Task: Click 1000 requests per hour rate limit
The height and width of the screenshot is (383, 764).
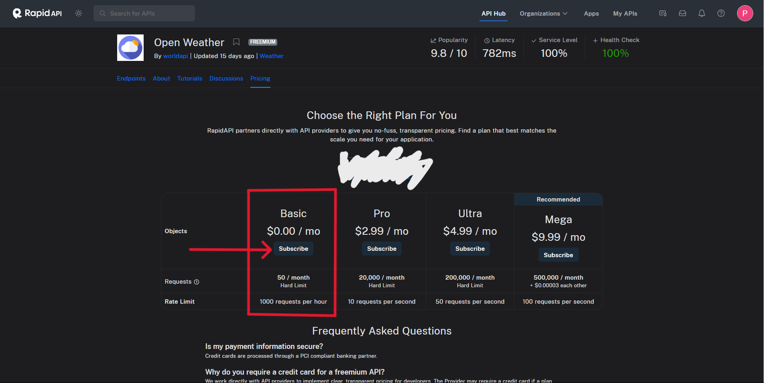Action: coord(293,302)
